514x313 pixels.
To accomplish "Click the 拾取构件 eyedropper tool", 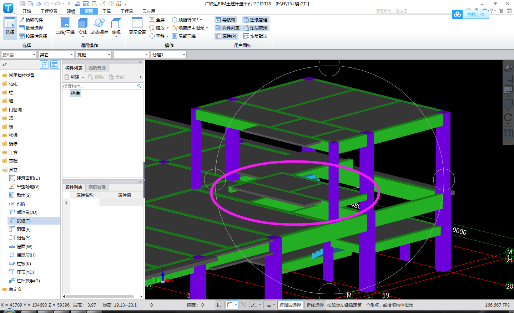I will pyautogui.click(x=31, y=20).
